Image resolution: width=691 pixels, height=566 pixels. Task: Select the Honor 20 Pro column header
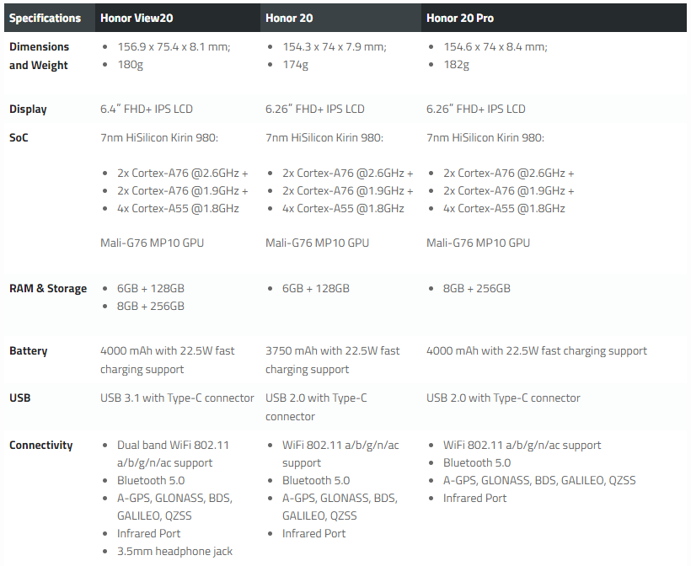(460, 18)
